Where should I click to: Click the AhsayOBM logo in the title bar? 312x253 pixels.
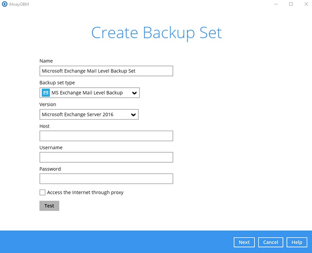tap(5, 4)
